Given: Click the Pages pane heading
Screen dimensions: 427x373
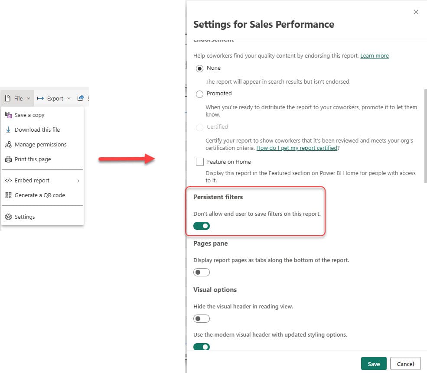Looking at the screenshot, I should (x=211, y=243).
